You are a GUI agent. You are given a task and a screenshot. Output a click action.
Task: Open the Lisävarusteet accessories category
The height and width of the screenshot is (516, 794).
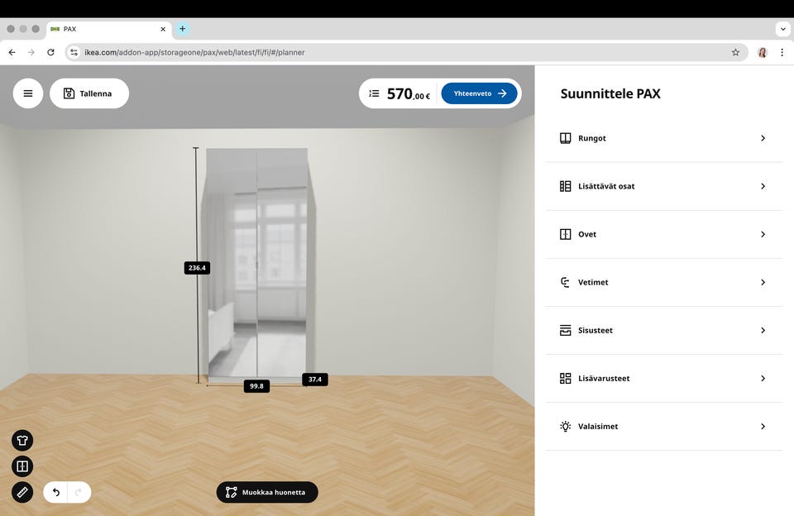[664, 379]
